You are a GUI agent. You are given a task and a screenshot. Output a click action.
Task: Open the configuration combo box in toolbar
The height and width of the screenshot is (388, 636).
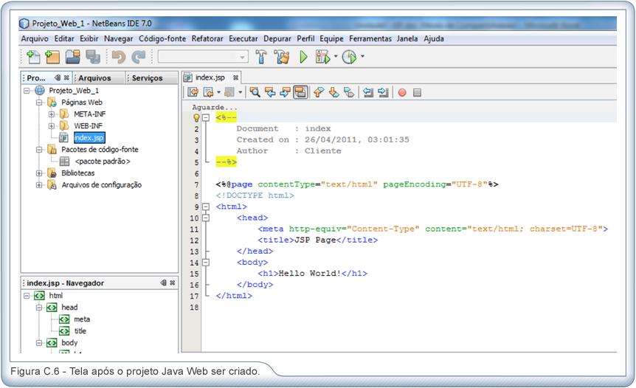pos(203,57)
